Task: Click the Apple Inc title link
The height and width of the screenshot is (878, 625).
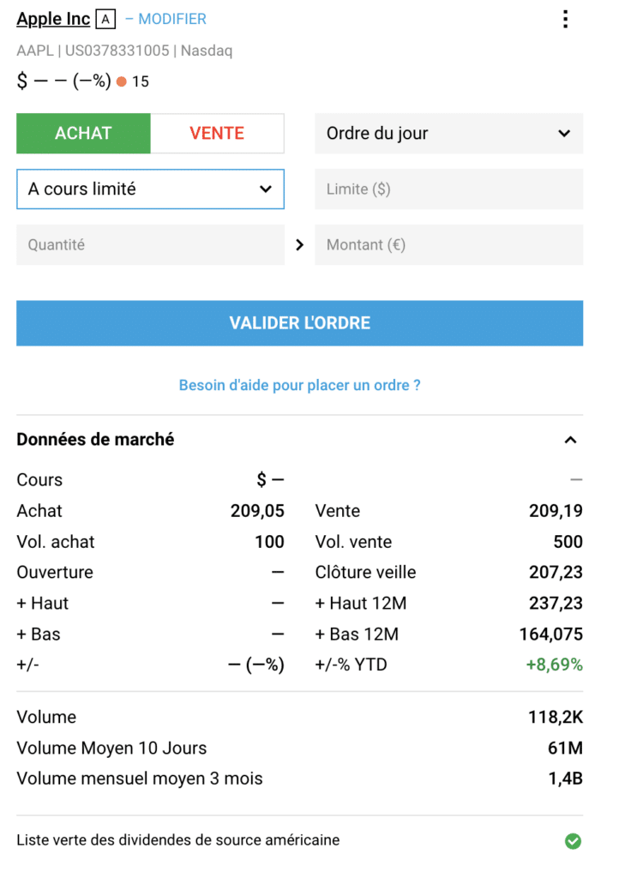Action: coord(53,19)
